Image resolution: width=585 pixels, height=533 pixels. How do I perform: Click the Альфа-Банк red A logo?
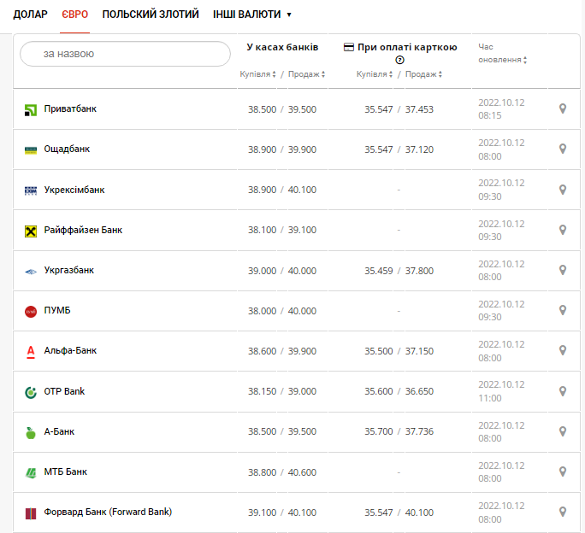point(31,352)
